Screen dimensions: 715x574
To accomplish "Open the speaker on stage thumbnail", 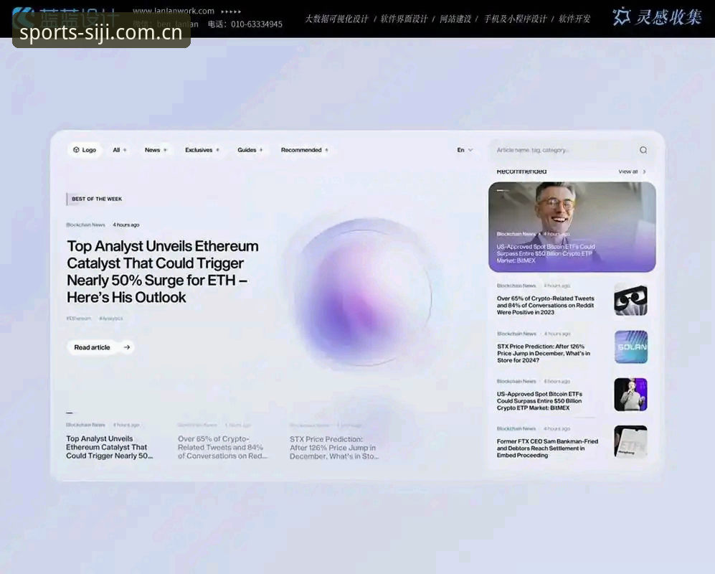I will [630, 395].
